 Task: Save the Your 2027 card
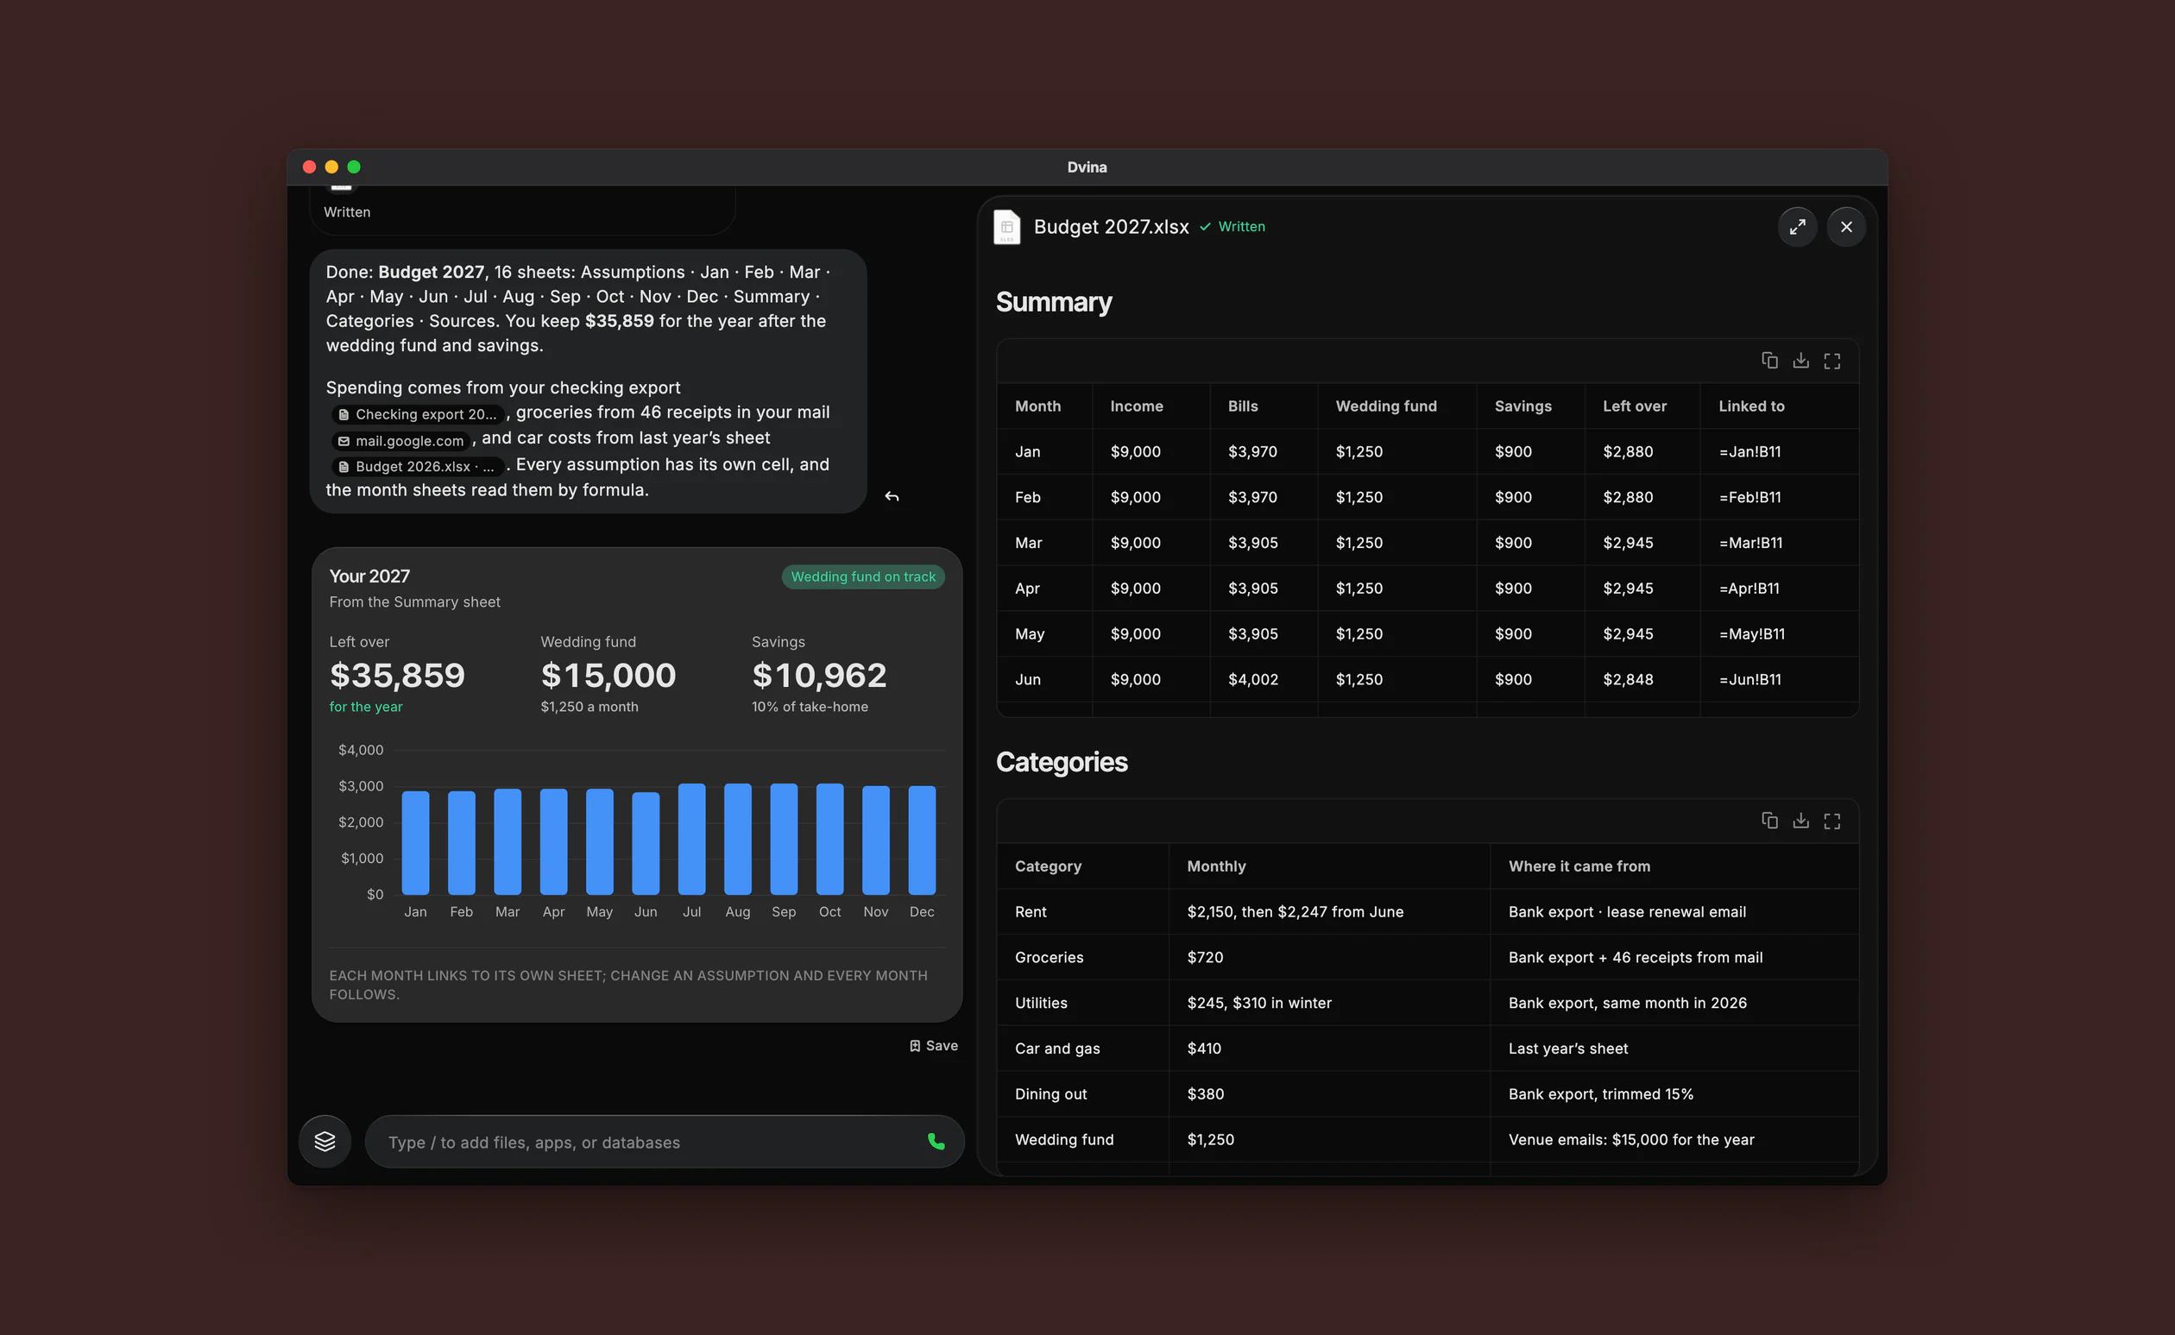pos(933,1045)
